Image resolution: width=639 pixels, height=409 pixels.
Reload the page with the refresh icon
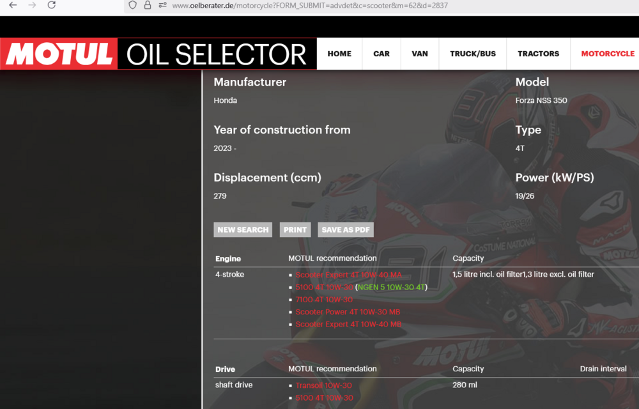(51, 5)
